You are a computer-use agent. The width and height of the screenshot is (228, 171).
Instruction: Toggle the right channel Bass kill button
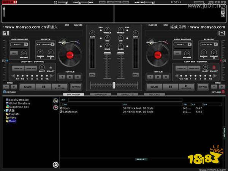[x=127, y=46]
